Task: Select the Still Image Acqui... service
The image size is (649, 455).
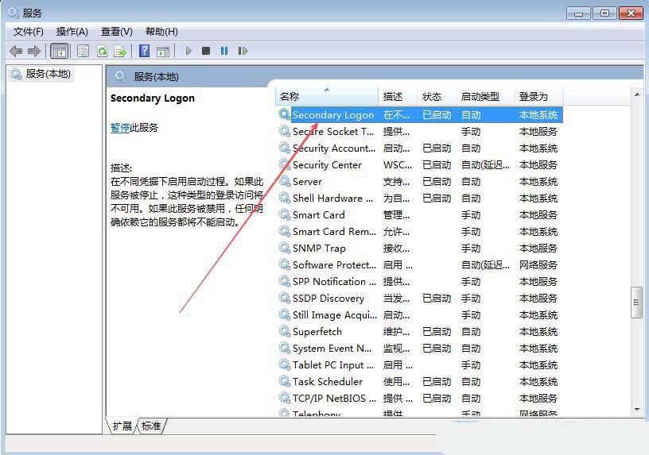Action: point(334,315)
